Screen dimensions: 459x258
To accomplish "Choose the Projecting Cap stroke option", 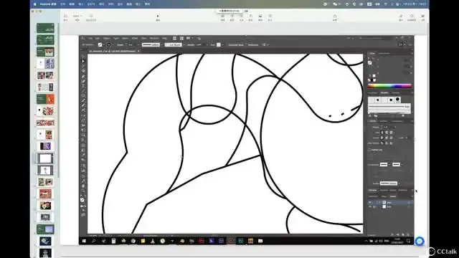I will pyautogui.click(x=391, y=133).
